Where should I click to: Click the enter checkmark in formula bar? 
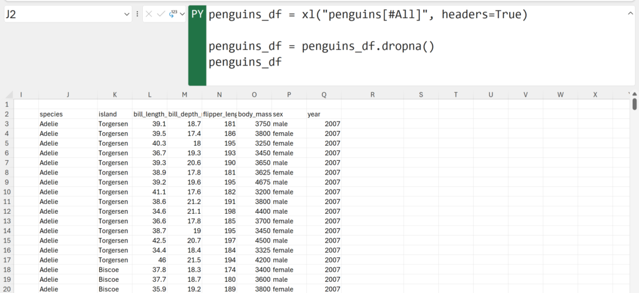(x=160, y=14)
